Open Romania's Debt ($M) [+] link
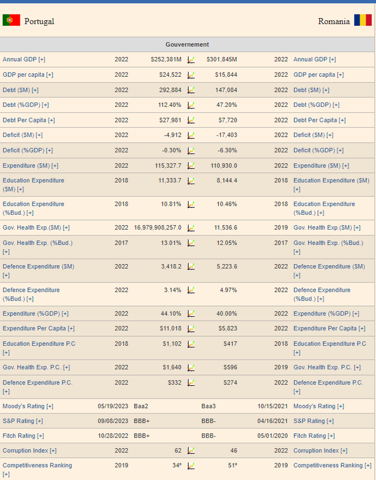Viewport: 376px width, 480px height. [311, 90]
